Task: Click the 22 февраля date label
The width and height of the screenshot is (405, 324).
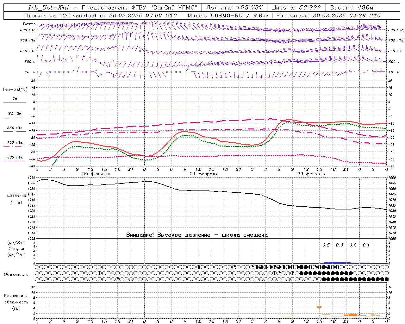Action: click(311, 174)
